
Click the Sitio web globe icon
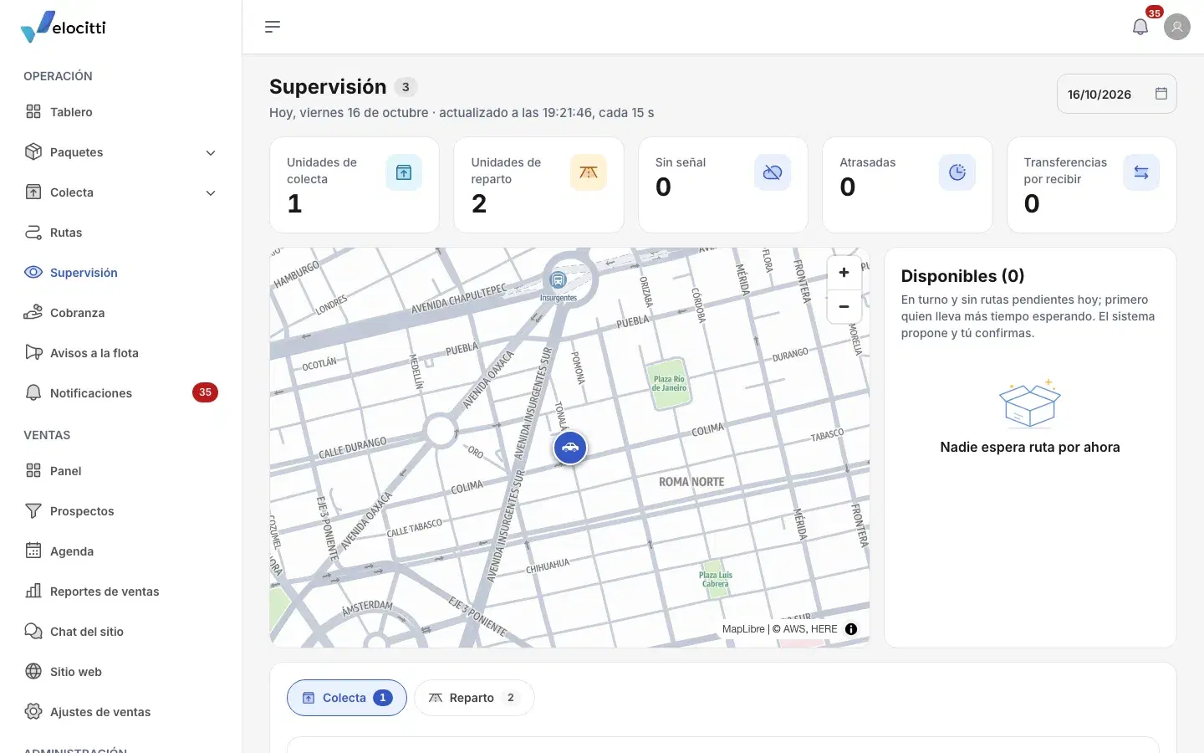coord(33,672)
